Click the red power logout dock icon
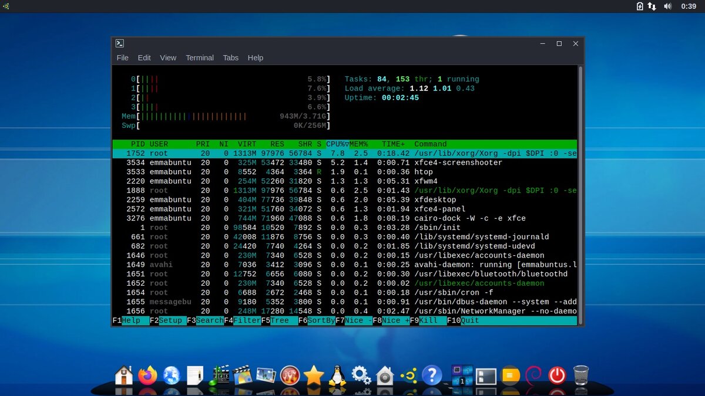The width and height of the screenshot is (705, 396). click(557, 375)
